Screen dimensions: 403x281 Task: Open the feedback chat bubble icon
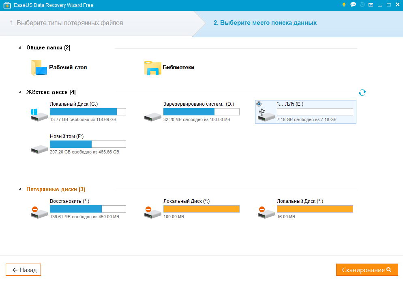(353, 4)
